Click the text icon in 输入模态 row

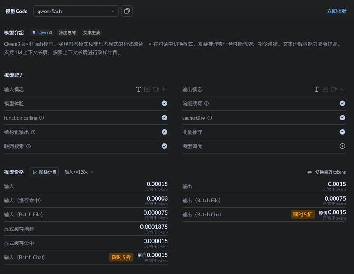point(139,89)
